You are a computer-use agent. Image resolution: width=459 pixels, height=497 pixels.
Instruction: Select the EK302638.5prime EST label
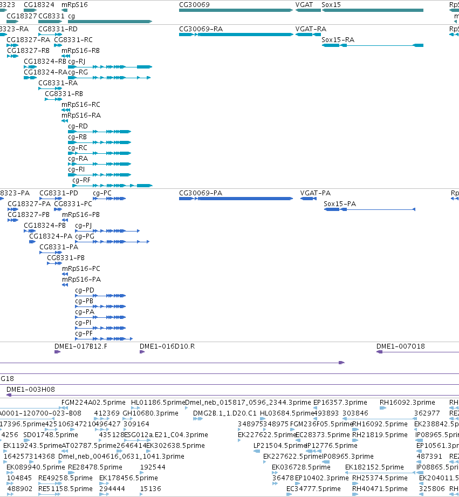175,445
